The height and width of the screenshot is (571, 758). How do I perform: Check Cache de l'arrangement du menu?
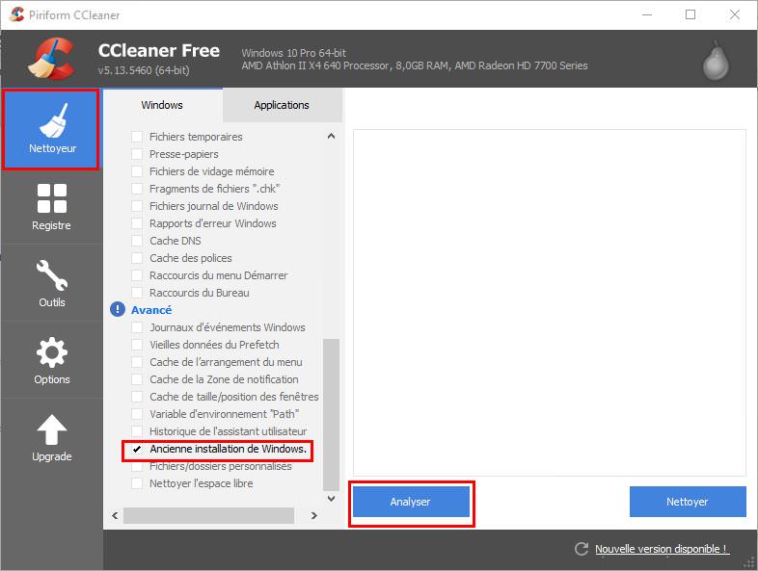click(x=137, y=362)
